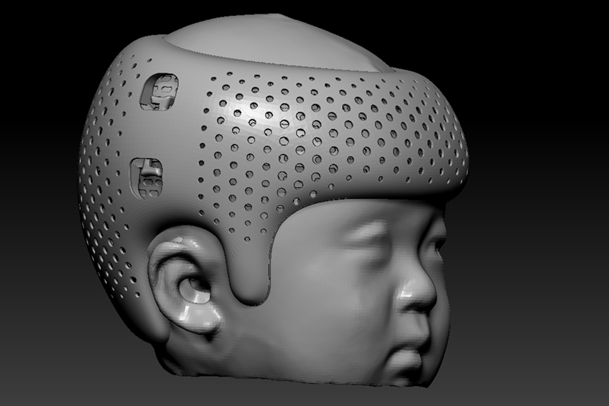Click the helmet tab extending down before the ear
Screen dimensions: 609x406
click(253, 279)
